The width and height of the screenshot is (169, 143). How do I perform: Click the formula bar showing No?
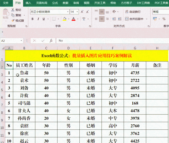click(x=112, y=41)
